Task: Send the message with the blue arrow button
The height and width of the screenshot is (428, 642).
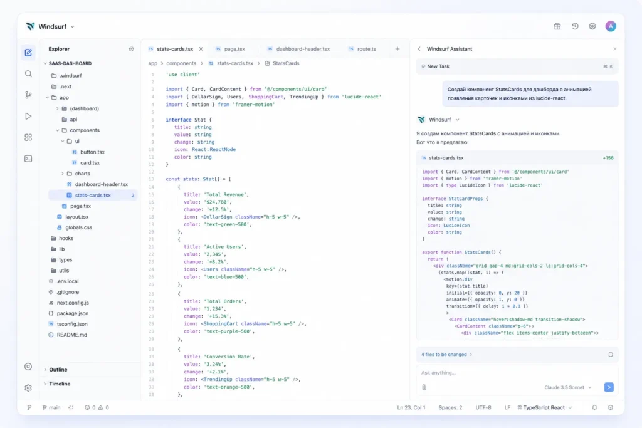Action: (609, 387)
